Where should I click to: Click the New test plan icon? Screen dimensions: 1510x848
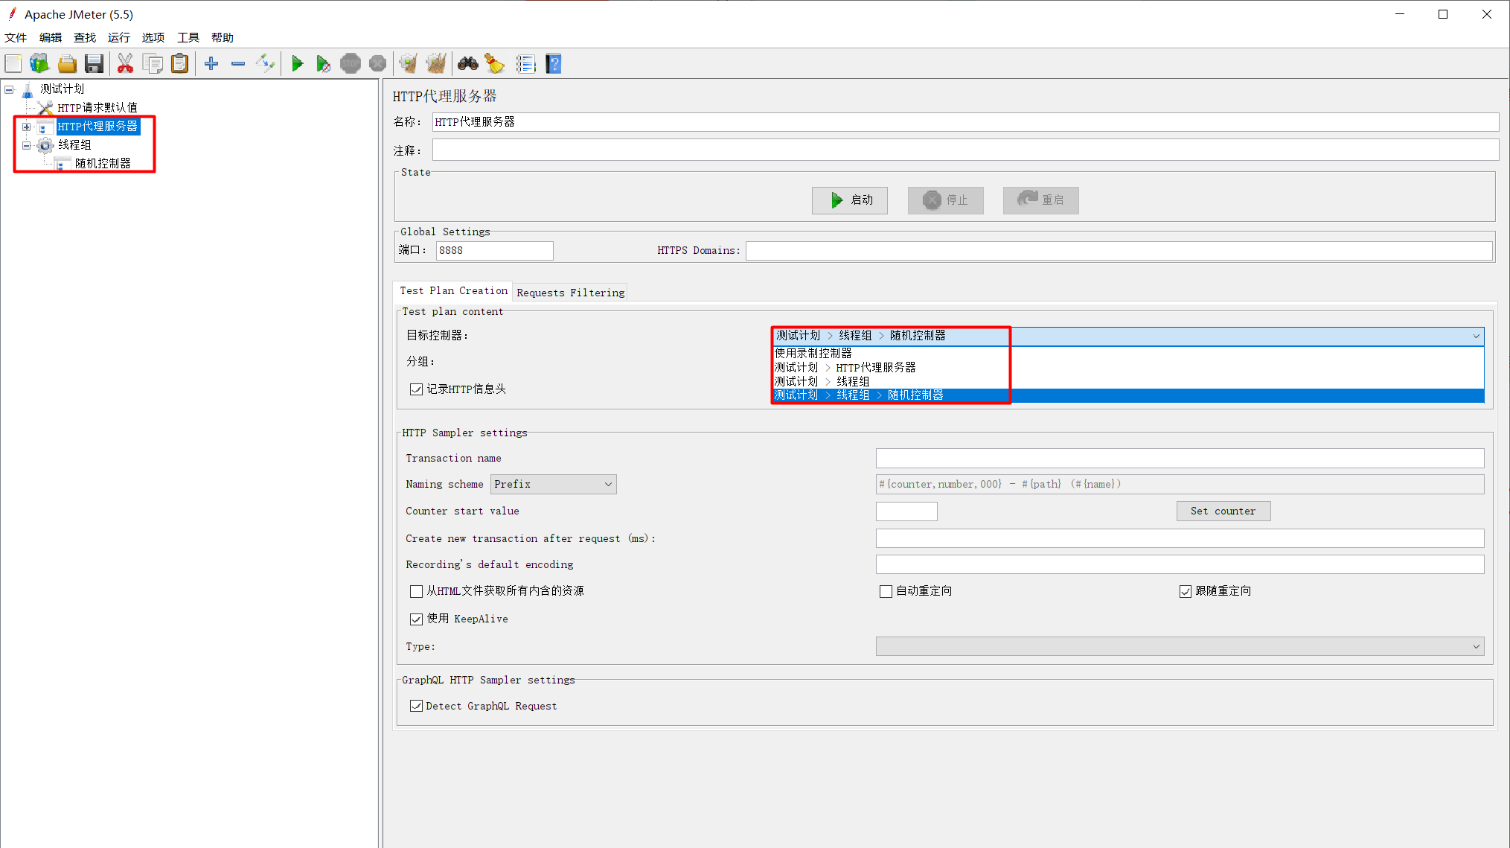point(13,64)
